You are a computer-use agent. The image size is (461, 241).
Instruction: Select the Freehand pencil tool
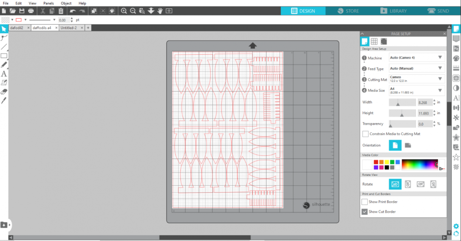pyautogui.click(x=4, y=65)
